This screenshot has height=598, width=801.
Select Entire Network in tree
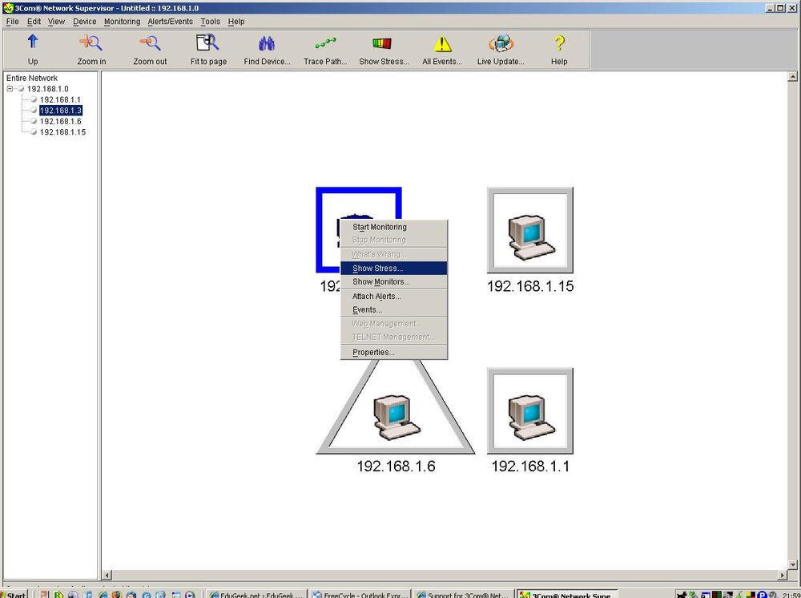[32, 79]
